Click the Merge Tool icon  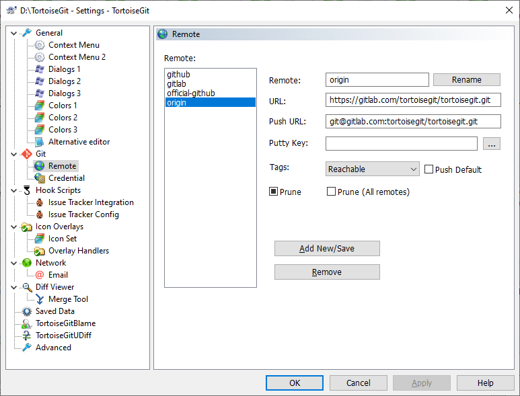(40, 299)
